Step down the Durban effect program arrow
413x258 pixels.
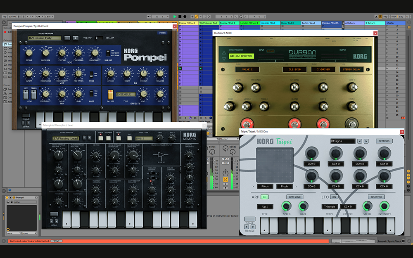[224, 59]
